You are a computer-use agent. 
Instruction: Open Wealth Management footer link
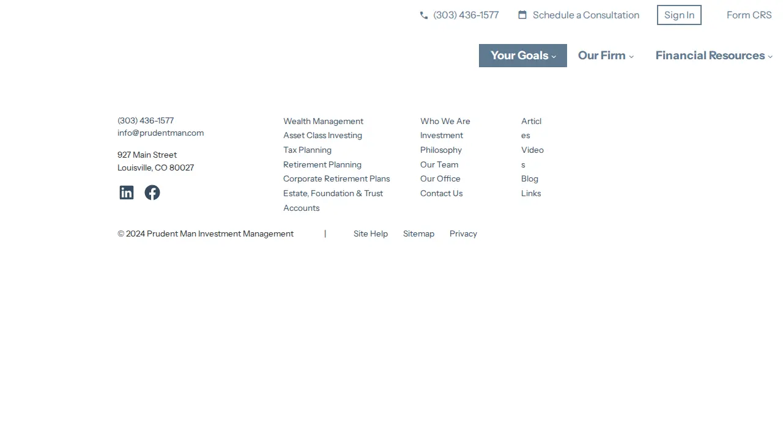pos(323,121)
